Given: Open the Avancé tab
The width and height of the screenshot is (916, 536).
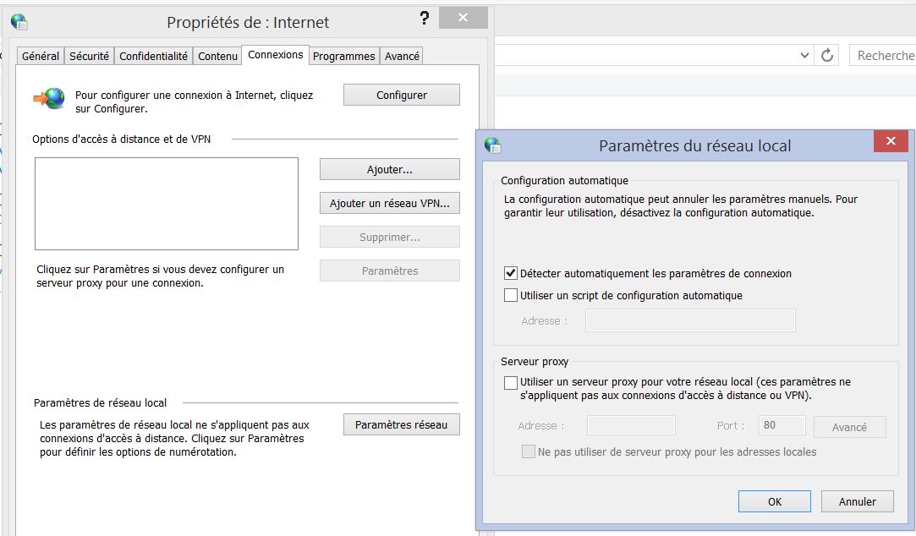Looking at the screenshot, I should 402,56.
